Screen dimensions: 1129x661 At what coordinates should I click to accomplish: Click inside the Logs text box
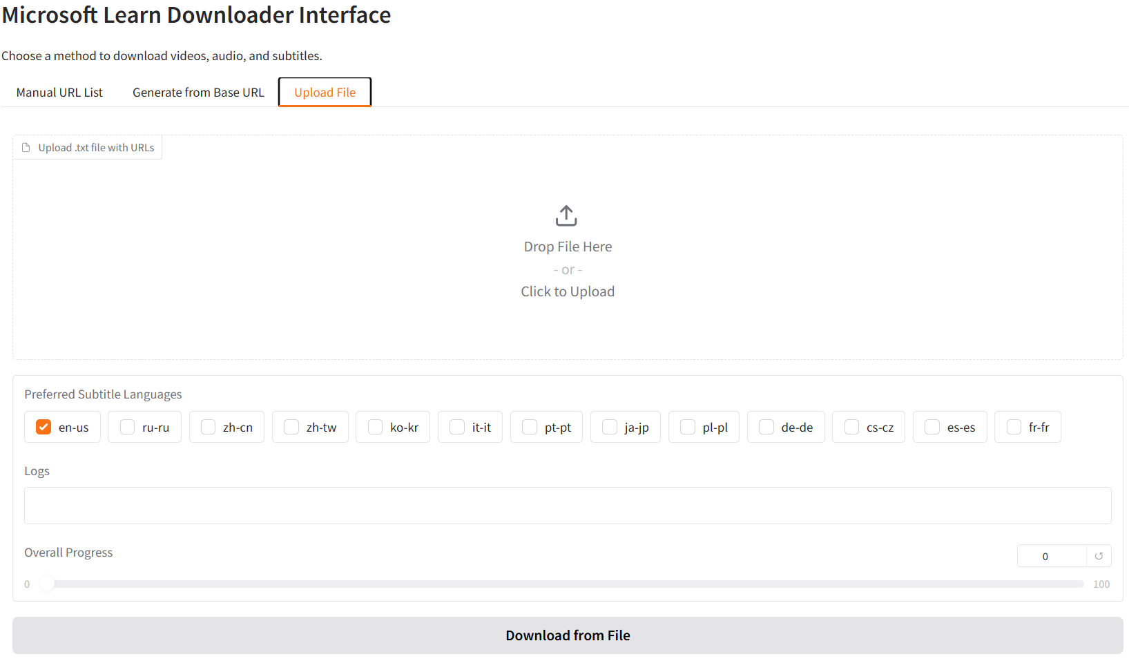[x=568, y=506]
